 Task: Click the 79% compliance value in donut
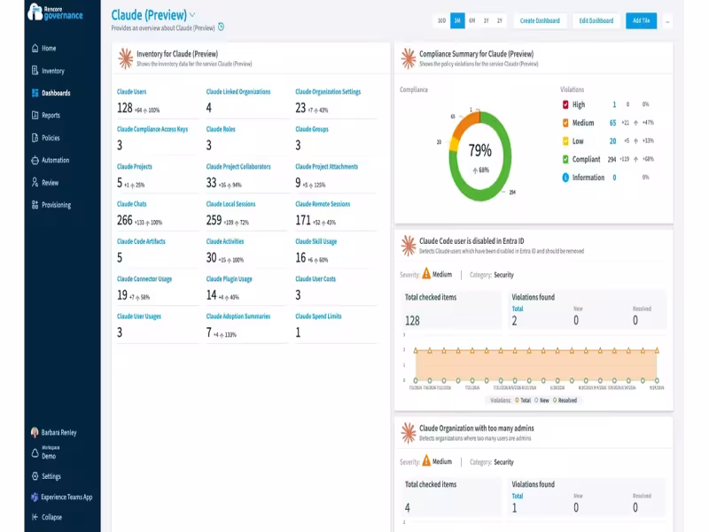pyautogui.click(x=479, y=150)
